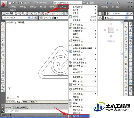Click the Move tool in the modify toolbar
The height and width of the screenshot is (118, 134).
[x=131, y=41]
